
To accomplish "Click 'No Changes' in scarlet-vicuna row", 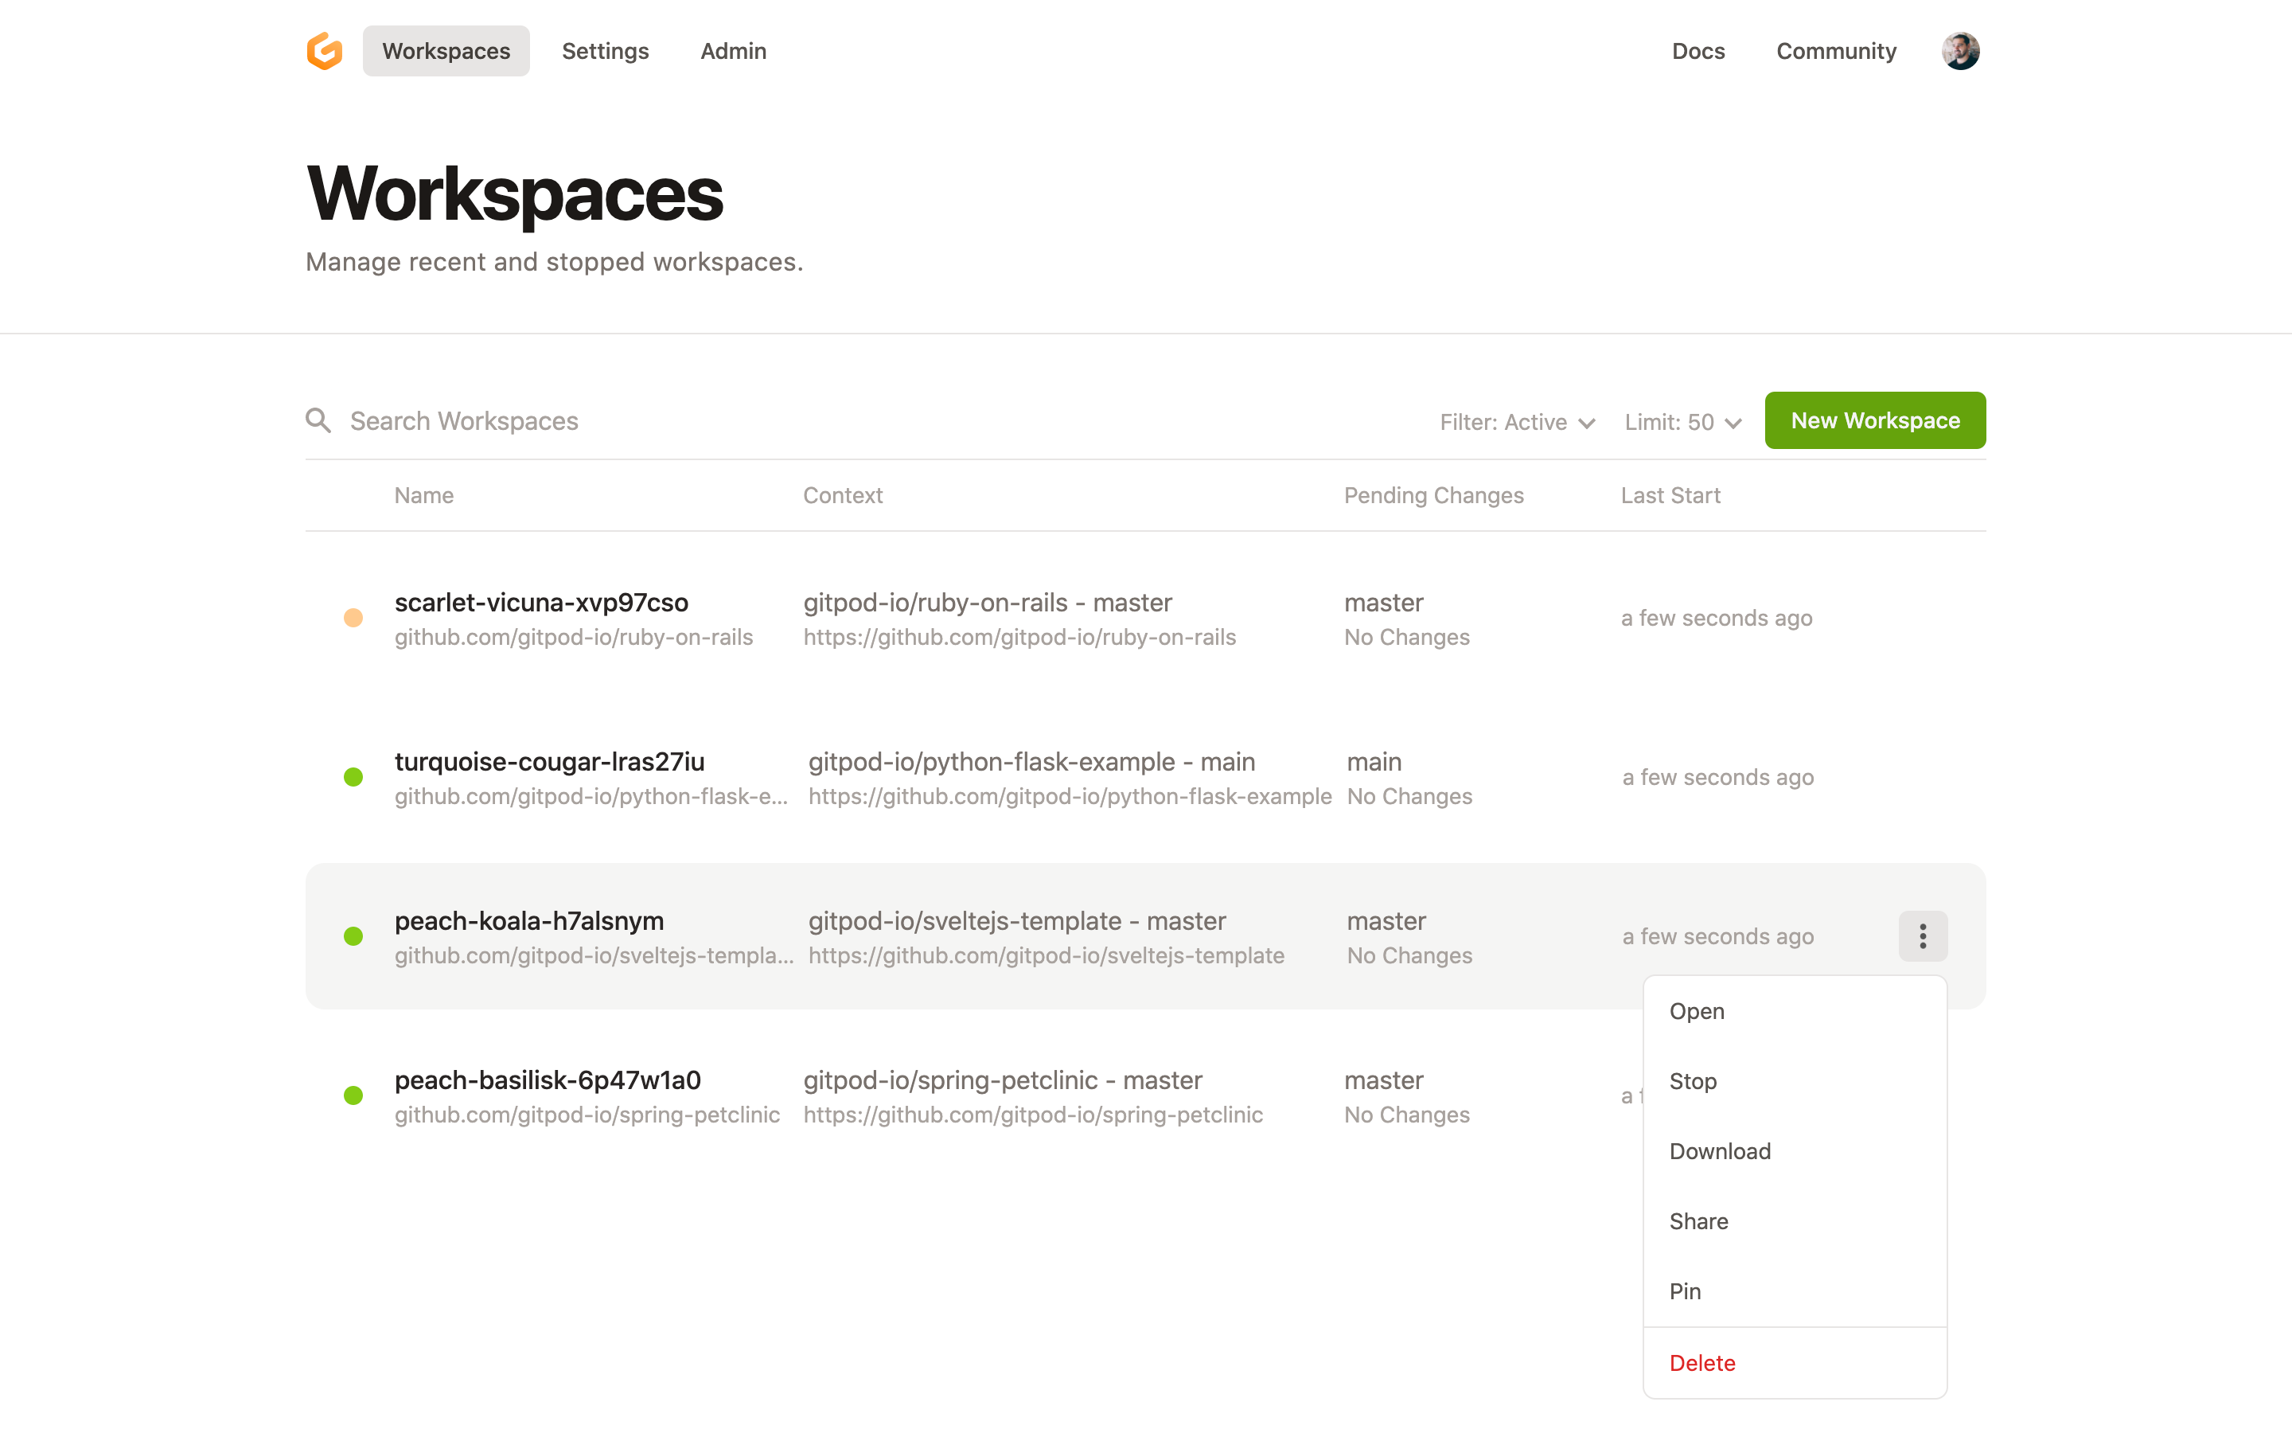I will [1406, 637].
